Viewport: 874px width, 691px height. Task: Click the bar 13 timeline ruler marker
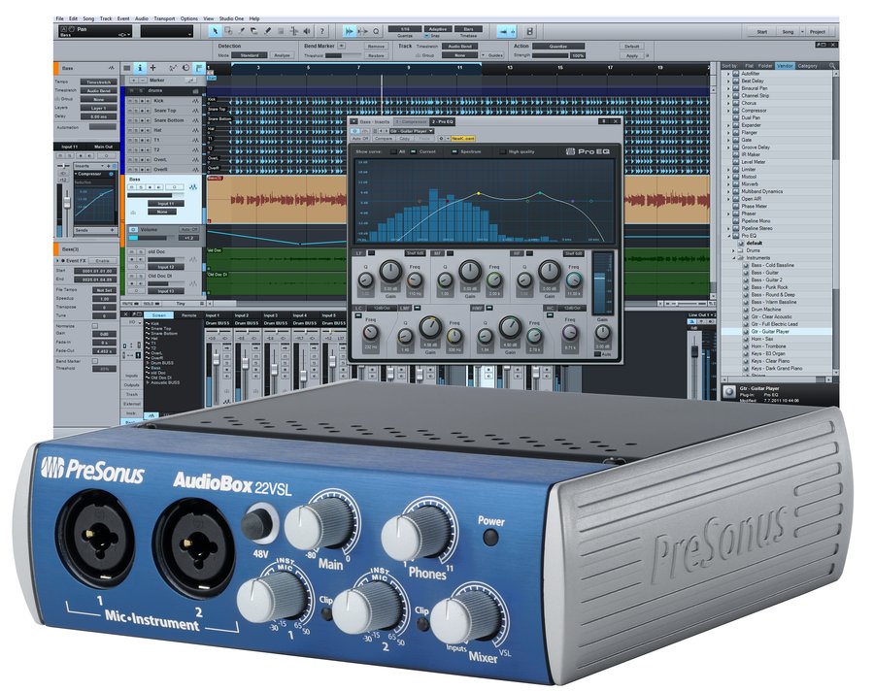point(510,67)
